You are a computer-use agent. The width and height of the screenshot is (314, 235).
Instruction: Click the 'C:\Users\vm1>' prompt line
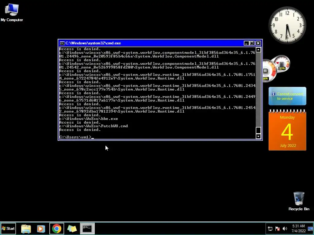[x=76, y=137]
